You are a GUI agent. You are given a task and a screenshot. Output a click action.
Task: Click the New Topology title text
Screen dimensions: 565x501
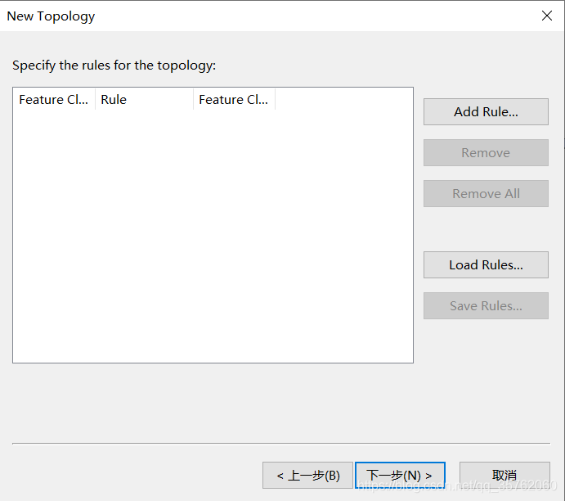click(x=51, y=16)
